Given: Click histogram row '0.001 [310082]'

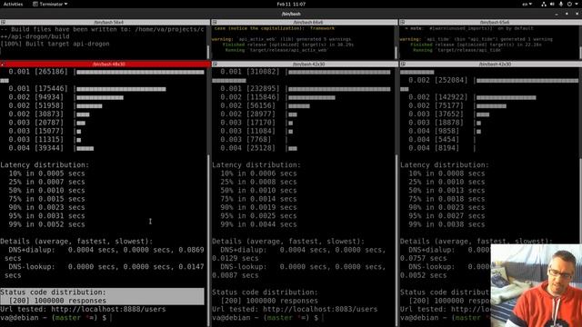Looking at the screenshot, I should tap(306, 72).
